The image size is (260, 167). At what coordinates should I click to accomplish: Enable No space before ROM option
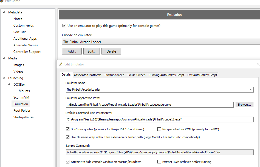(159, 129)
